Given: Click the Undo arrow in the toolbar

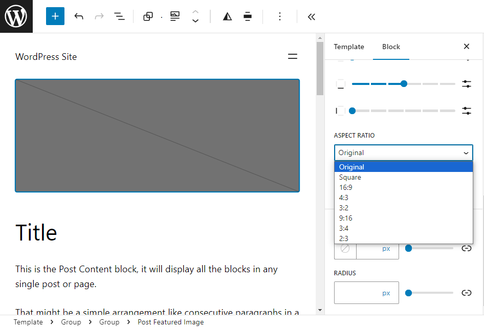Looking at the screenshot, I should [79, 16].
